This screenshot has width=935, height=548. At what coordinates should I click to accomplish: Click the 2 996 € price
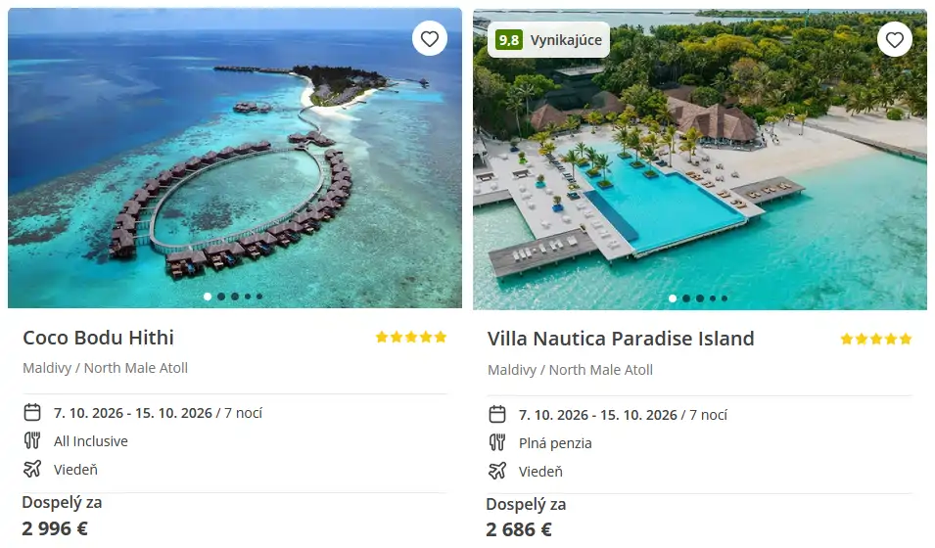point(55,528)
